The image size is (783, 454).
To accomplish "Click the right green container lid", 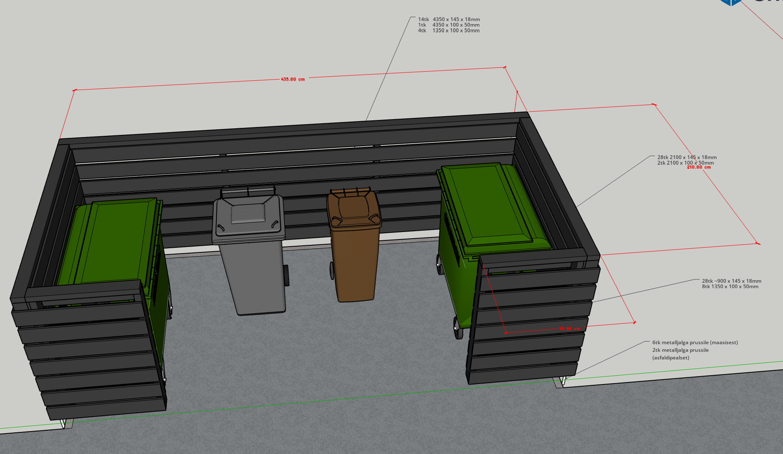I will click(x=492, y=204).
